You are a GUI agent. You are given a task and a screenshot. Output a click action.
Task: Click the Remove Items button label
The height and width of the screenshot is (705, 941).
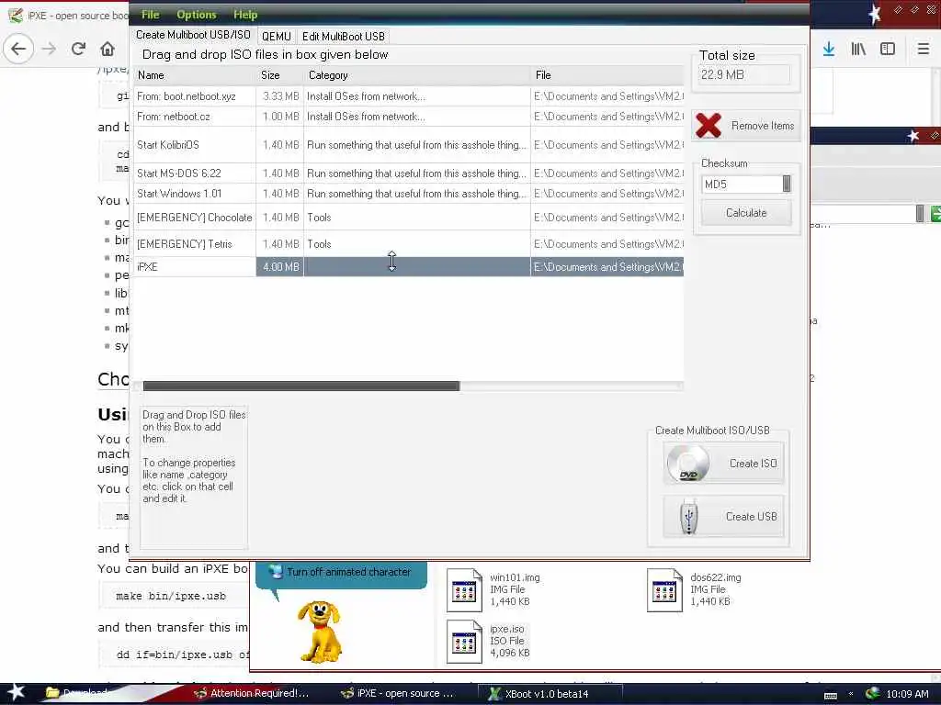coord(762,126)
